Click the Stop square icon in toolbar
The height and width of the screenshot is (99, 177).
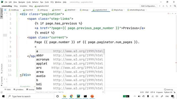tap(171, 6)
